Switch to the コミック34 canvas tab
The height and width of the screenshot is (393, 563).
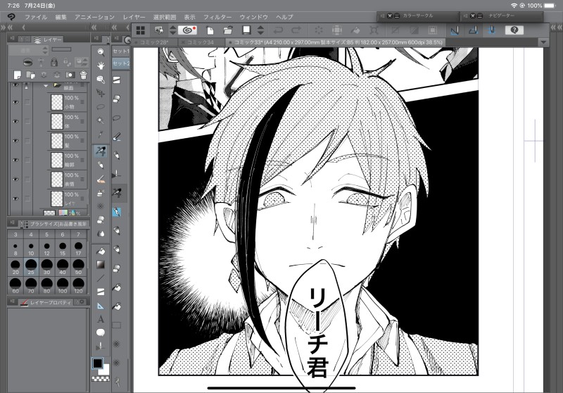pos(200,42)
